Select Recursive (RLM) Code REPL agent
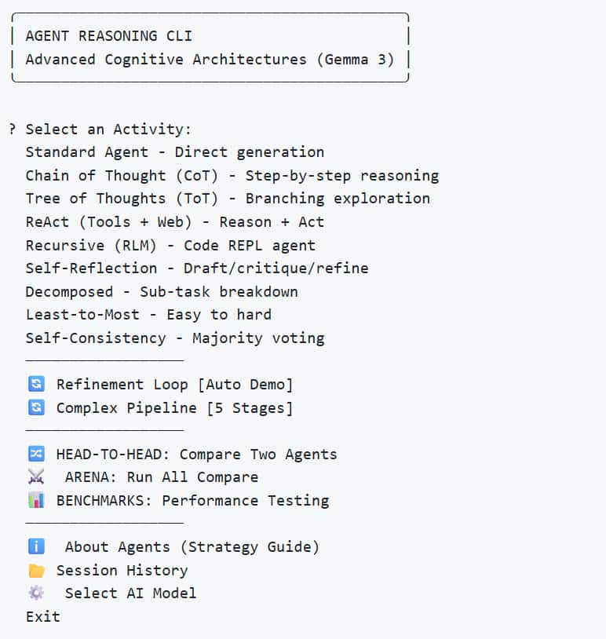 pos(170,246)
